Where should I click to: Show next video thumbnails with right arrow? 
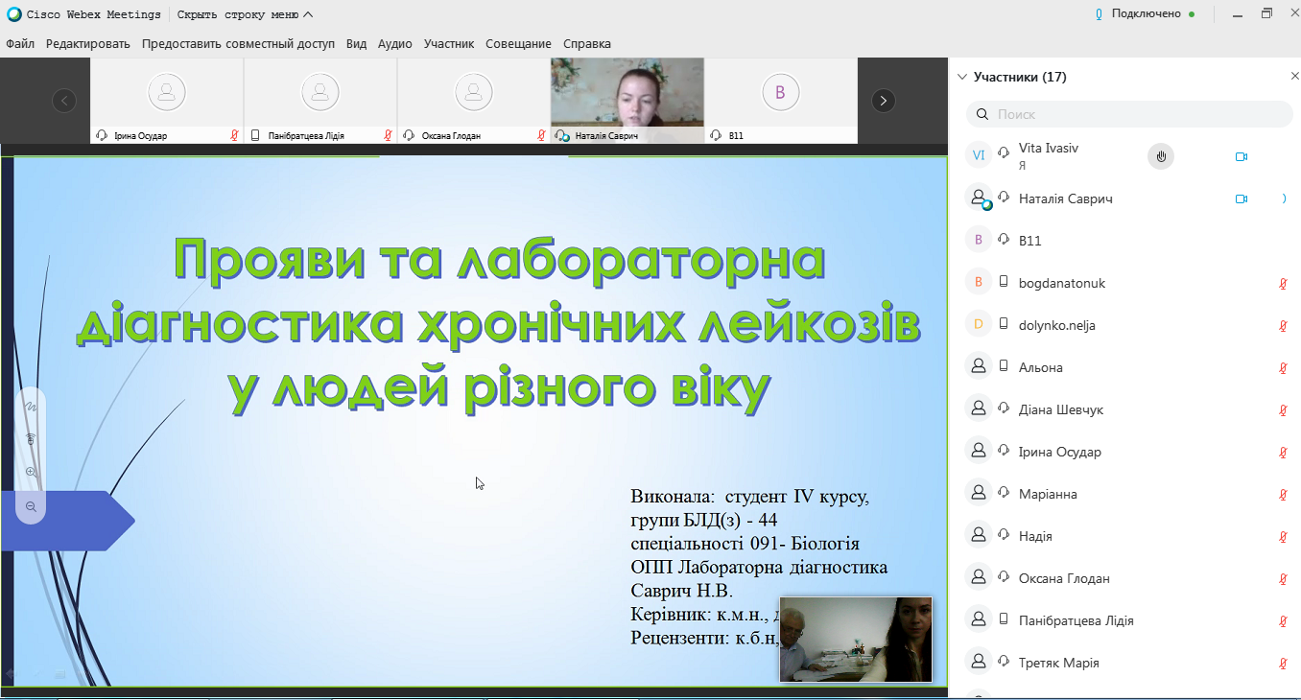click(883, 101)
